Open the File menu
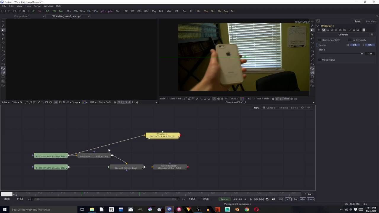This screenshot has height=213, width=379. tap(4, 6)
